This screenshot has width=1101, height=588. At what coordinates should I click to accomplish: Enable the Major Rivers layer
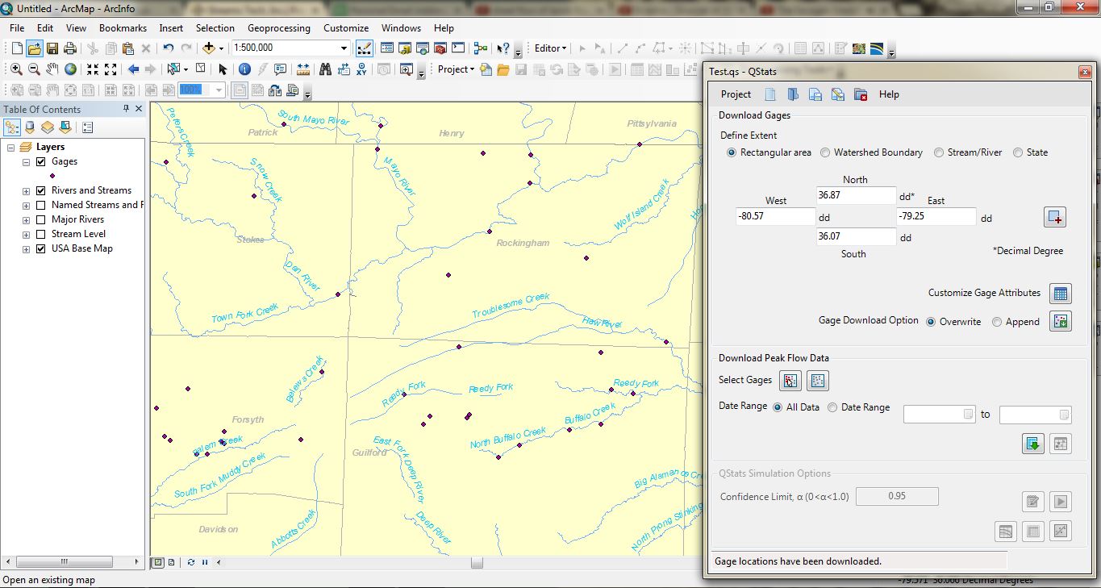pos(41,219)
